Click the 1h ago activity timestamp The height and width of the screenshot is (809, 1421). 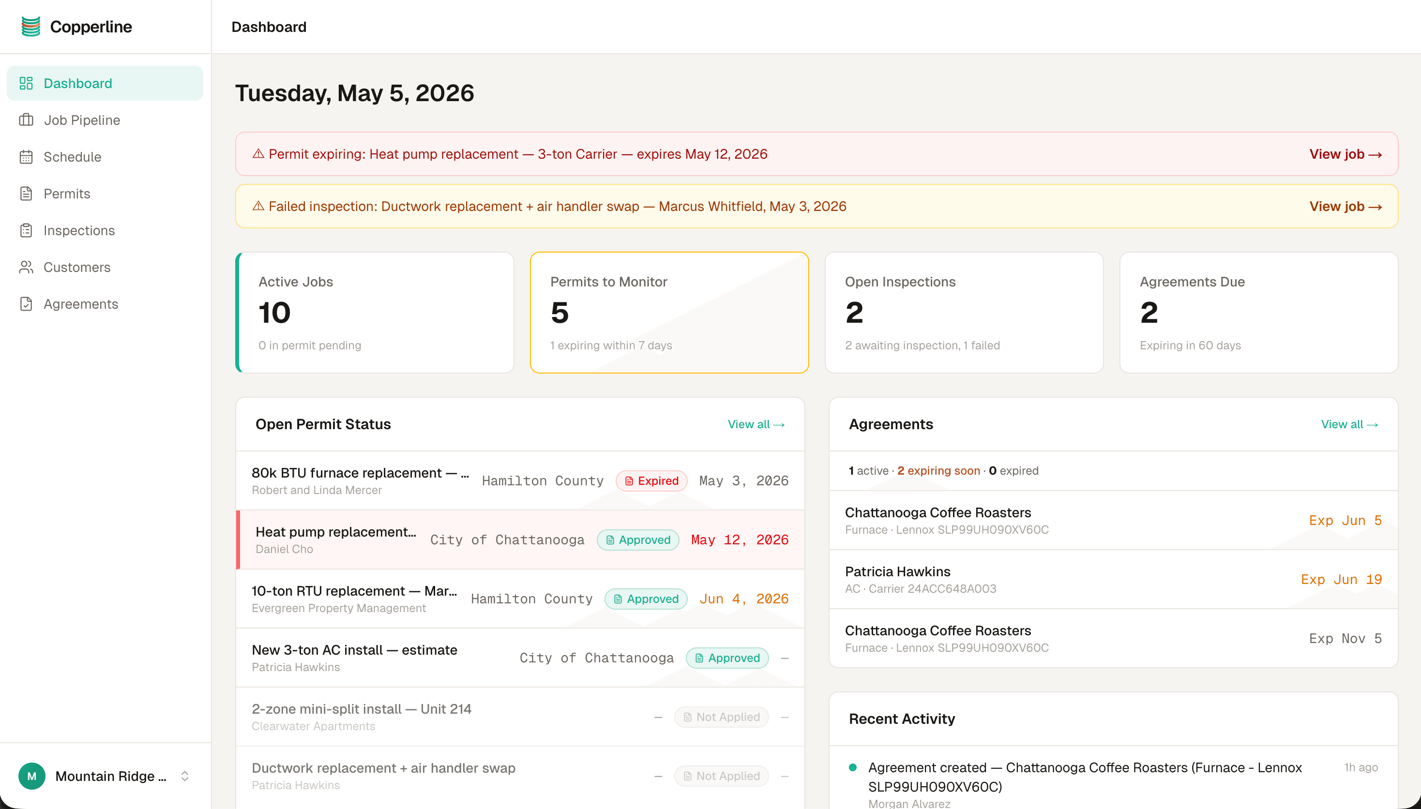click(1361, 767)
